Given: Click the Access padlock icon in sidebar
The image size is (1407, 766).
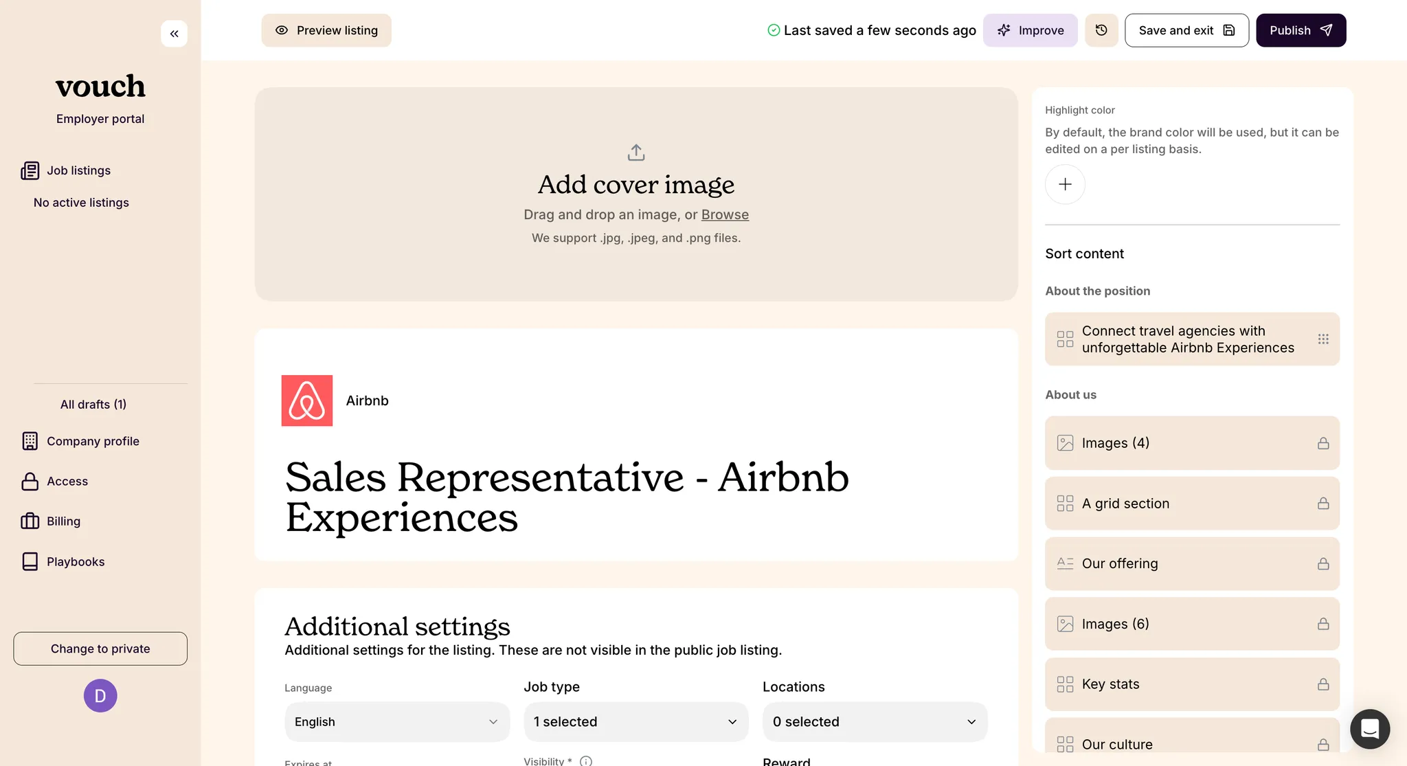Looking at the screenshot, I should tap(30, 482).
